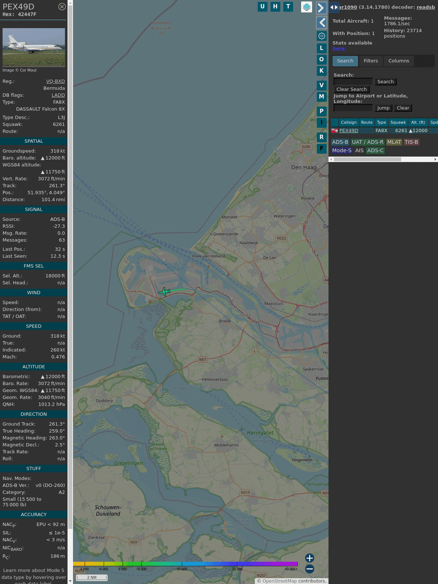Toggle the L labels button
Viewport: 438px width, 584px height.
click(322, 48)
